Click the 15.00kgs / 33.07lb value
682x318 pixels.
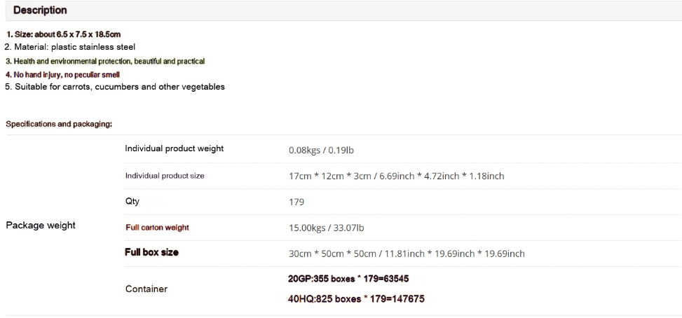coord(326,228)
